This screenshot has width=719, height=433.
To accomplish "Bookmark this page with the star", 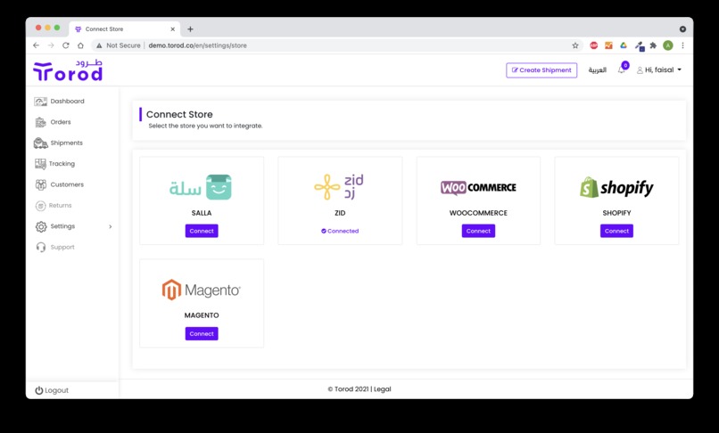I will 575,45.
